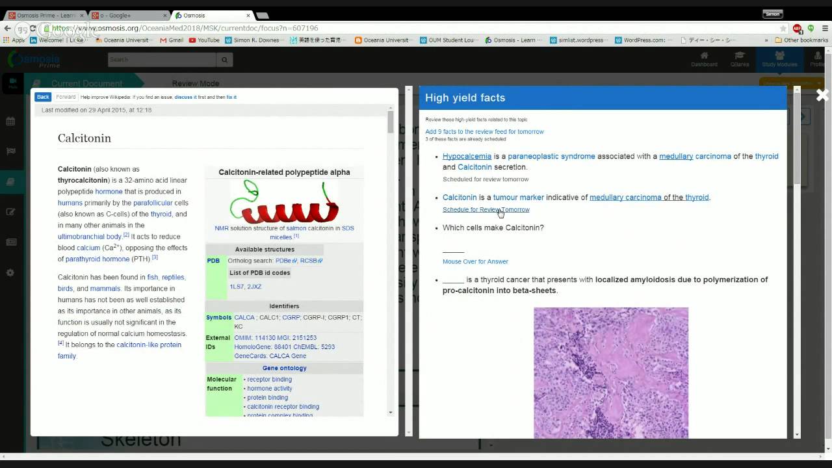The height and width of the screenshot is (468, 832).
Task: Click the histology slide image
Action: [x=611, y=372]
